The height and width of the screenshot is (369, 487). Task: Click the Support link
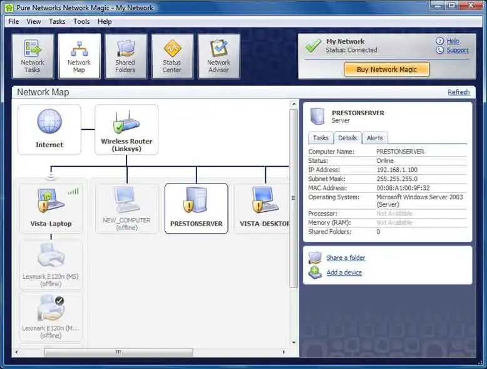coord(458,50)
